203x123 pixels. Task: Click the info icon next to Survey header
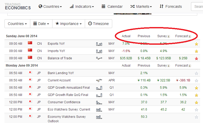coord(169,36)
